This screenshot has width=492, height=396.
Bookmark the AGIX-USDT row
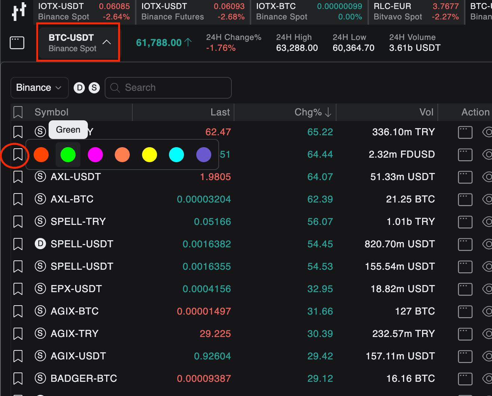point(18,356)
